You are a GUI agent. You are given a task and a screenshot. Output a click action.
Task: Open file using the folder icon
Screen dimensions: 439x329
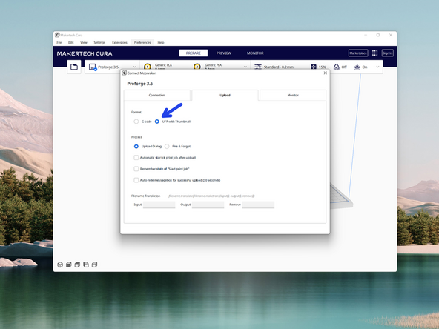pyautogui.click(x=74, y=67)
